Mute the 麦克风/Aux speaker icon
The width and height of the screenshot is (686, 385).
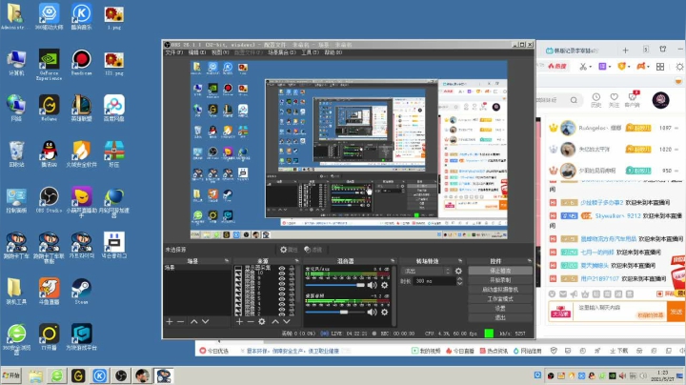[372, 285]
